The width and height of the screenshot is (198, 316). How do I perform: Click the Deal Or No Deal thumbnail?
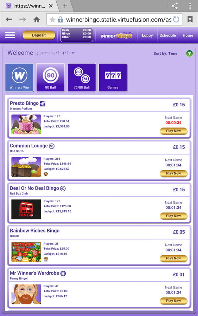click(x=26, y=209)
